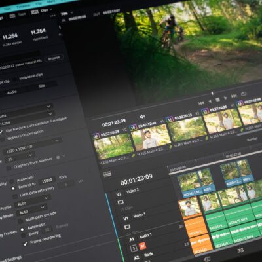Open the format dropdown showing MP4
Viewport: 262px width, 262px height.
click(26, 111)
